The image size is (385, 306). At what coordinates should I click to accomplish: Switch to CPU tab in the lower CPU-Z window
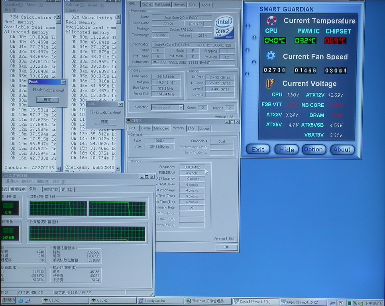point(132,128)
